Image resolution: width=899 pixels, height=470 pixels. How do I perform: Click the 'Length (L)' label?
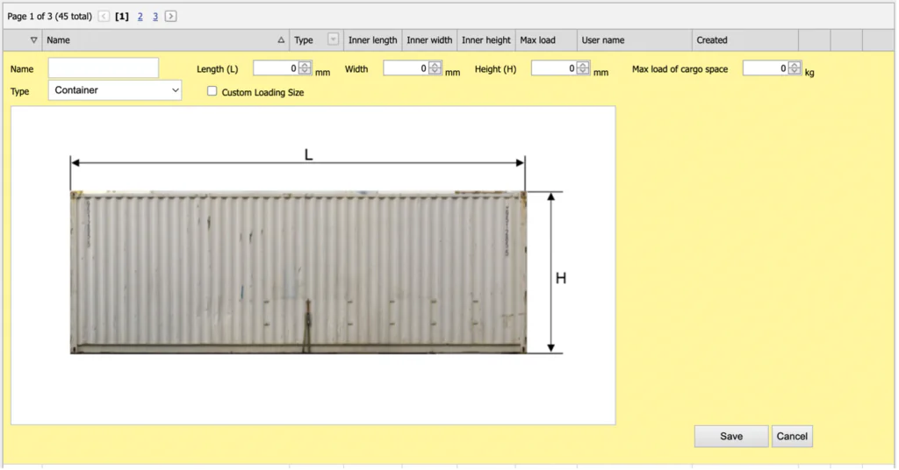pyautogui.click(x=218, y=68)
